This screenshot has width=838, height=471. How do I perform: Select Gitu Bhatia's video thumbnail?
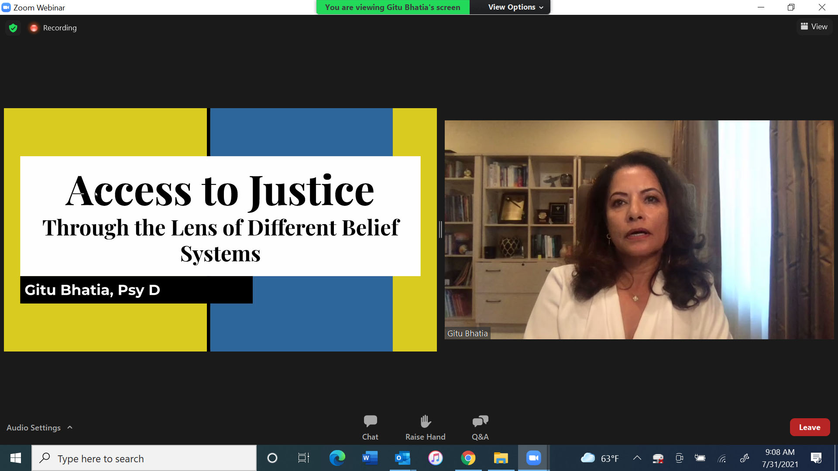[x=639, y=229]
